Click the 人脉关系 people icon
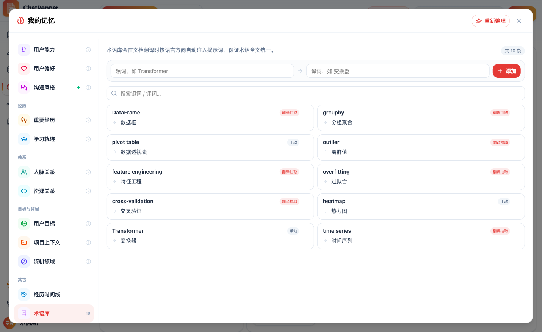Viewport: 542px width, 332px height. (24, 172)
